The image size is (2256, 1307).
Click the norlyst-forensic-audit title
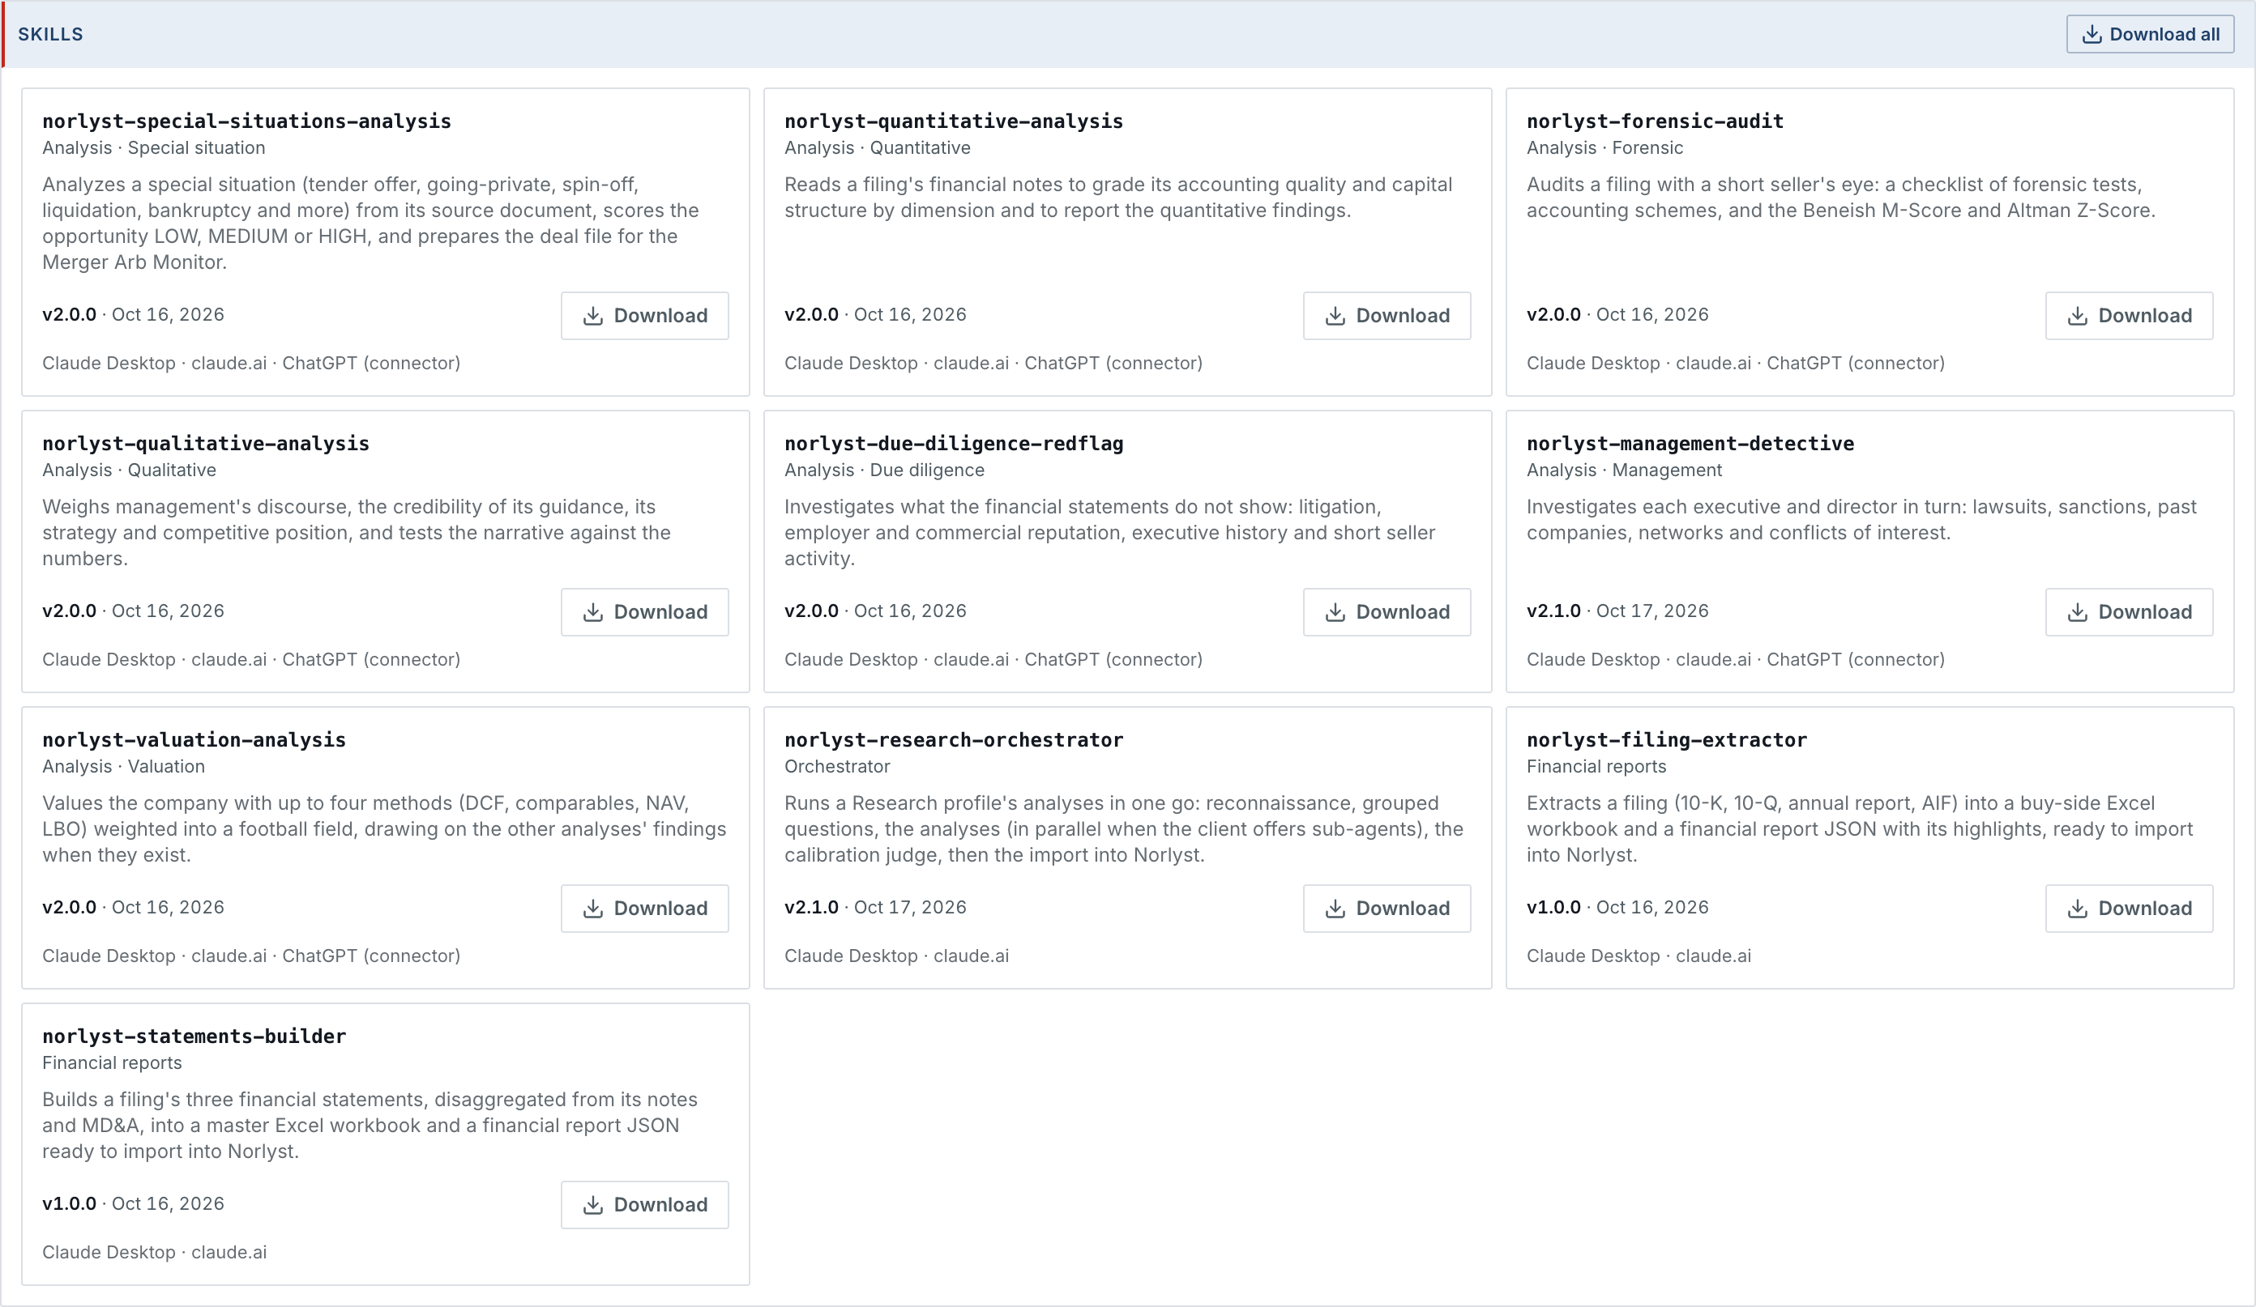[x=1656, y=121]
